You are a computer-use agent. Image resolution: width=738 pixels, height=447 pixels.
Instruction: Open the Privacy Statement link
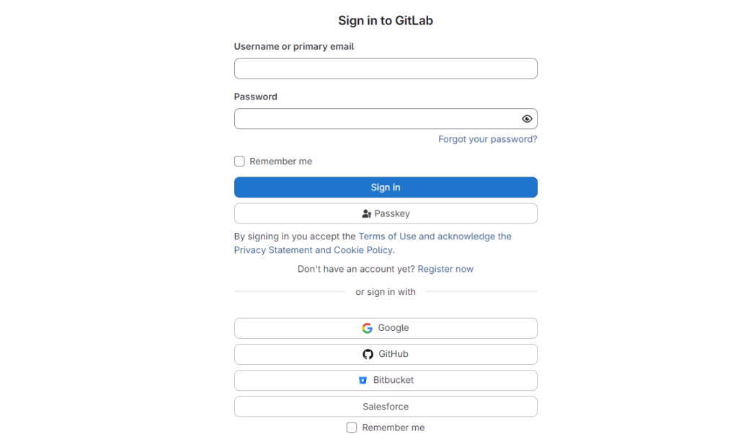(x=273, y=250)
